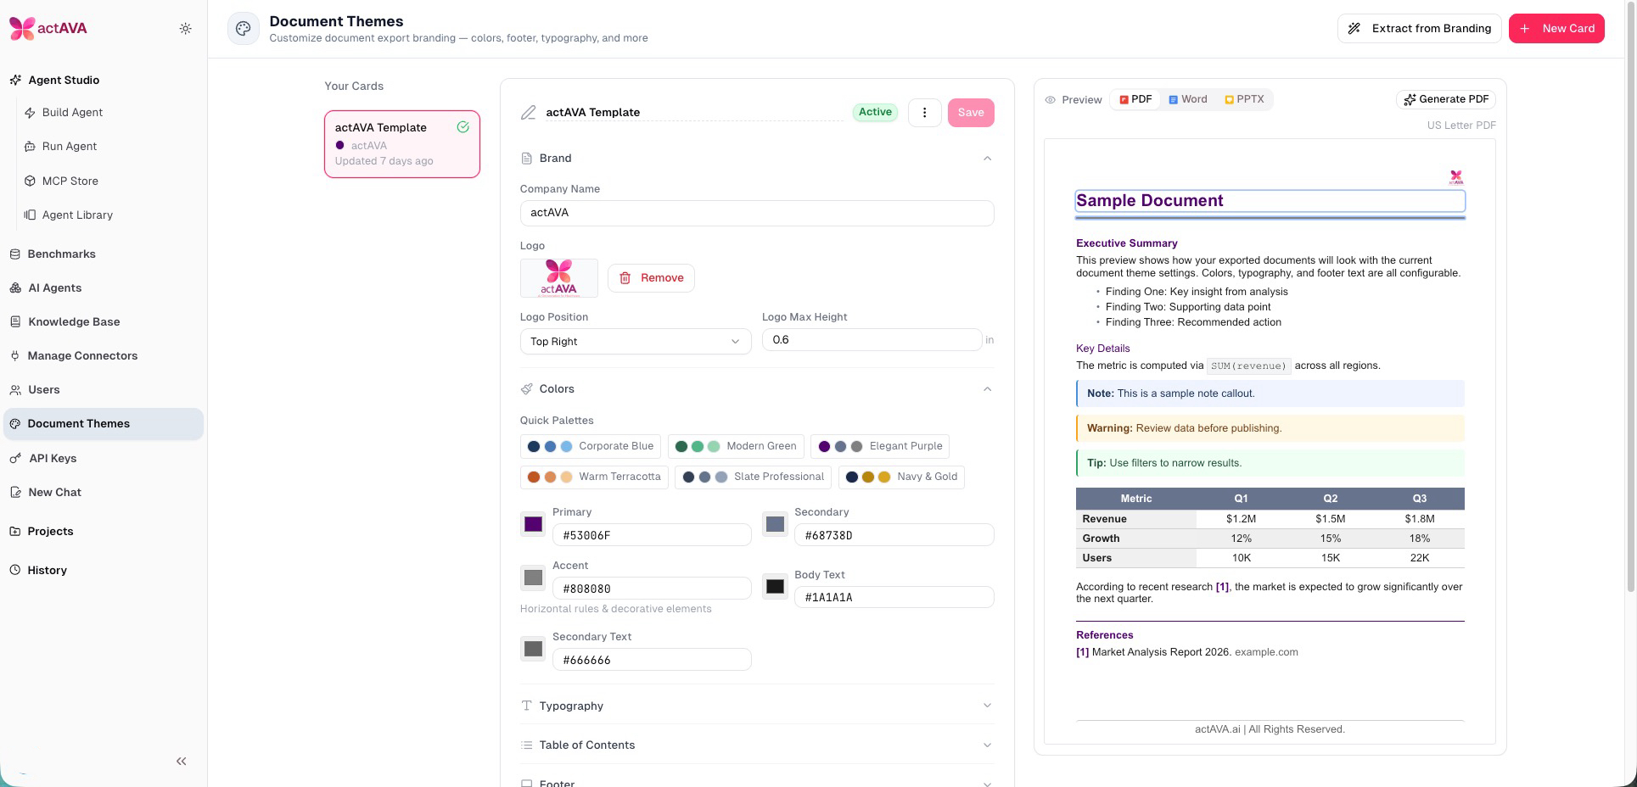Click the pencil icon beside template name
Screen dimensions: 1637x787
[x=529, y=113]
